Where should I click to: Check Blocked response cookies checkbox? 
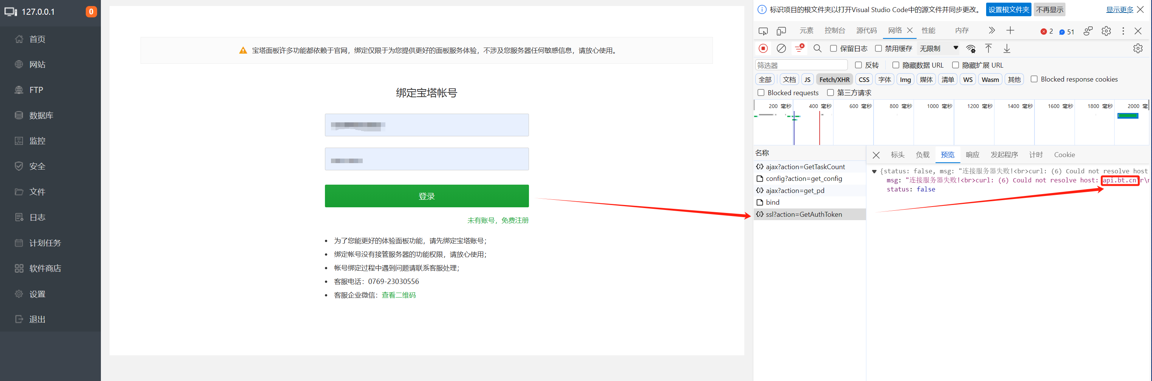(x=1034, y=79)
